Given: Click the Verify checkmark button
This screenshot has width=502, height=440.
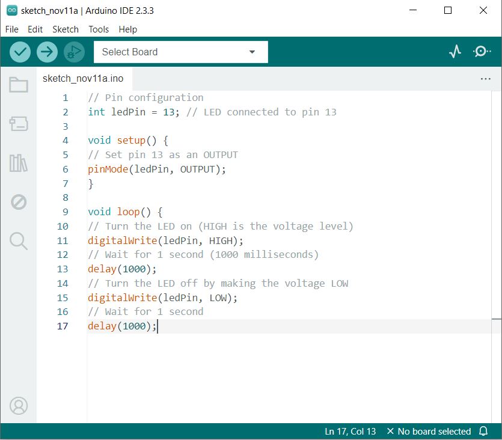Looking at the screenshot, I should pyautogui.click(x=20, y=52).
